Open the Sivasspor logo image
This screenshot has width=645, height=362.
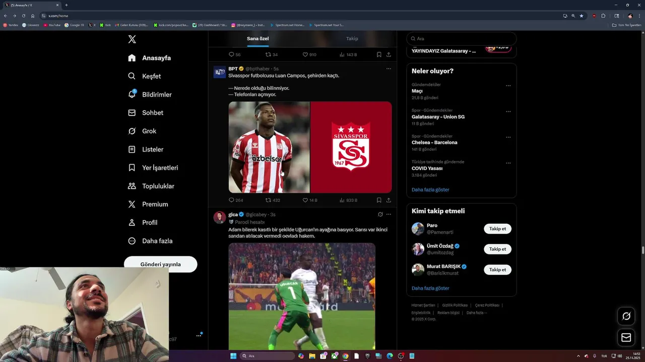(x=351, y=147)
